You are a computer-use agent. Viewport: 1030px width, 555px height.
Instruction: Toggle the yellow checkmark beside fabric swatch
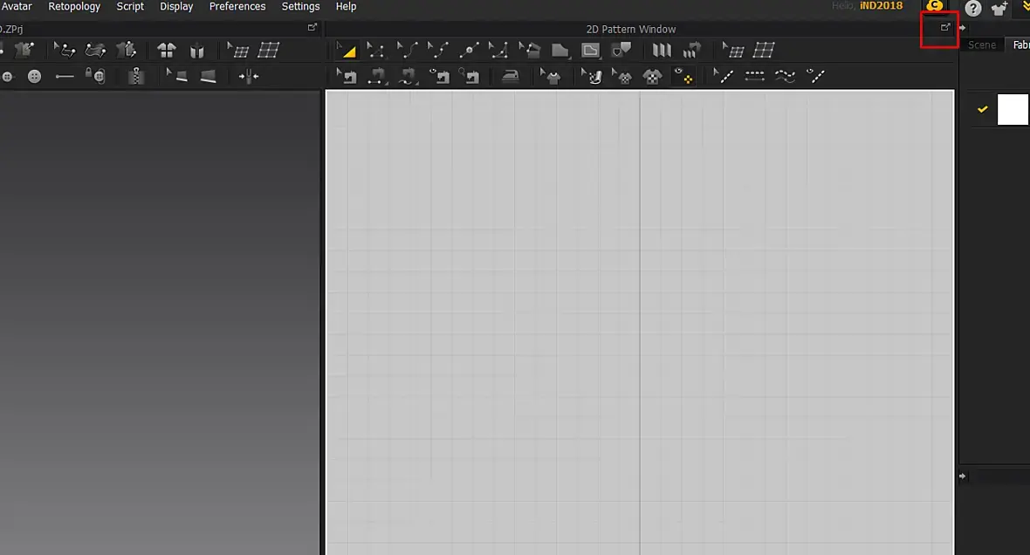click(982, 109)
